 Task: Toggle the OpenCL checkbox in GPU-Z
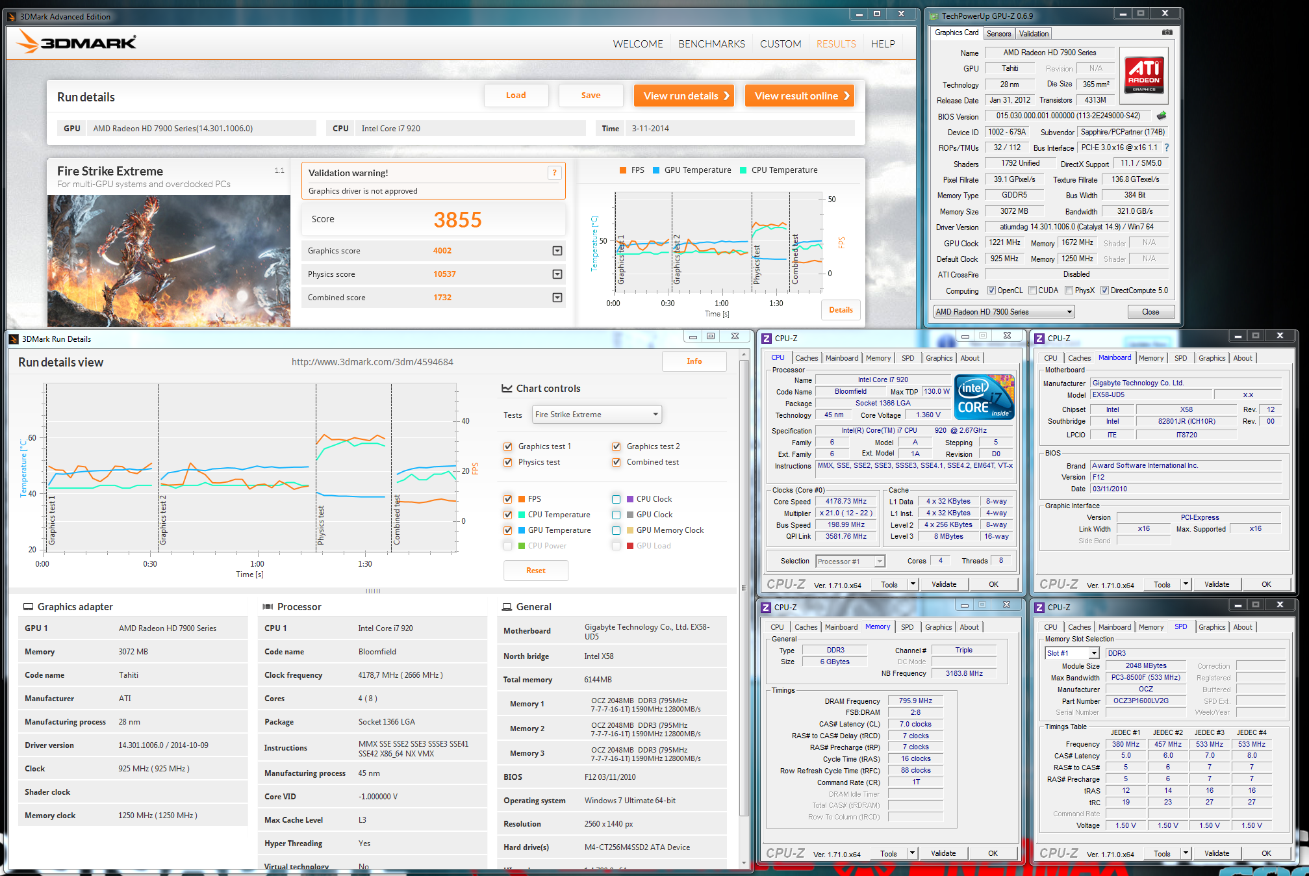pos(991,290)
